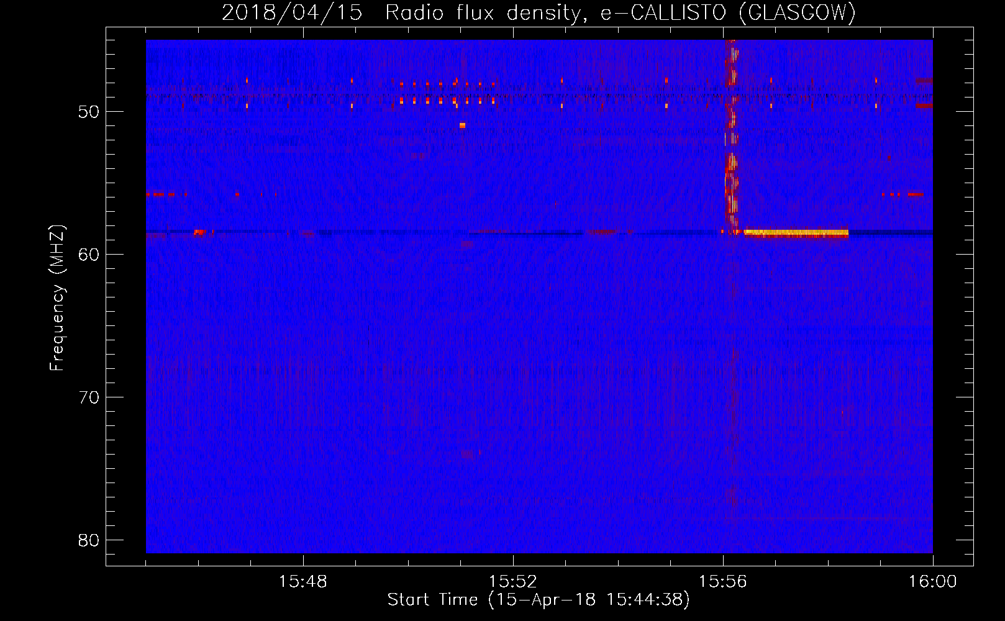This screenshot has height=621, width=1005.
Task: Click the vertical radio burst streak at 15:56
Action: coord(732,137)
